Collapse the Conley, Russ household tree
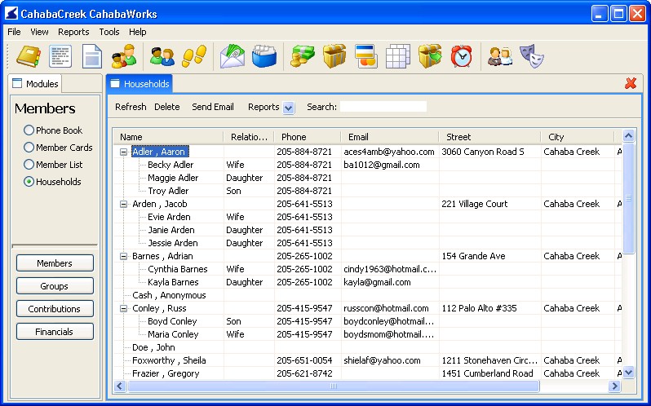Viewport: 651px width, 406px height. coord(124,308)
